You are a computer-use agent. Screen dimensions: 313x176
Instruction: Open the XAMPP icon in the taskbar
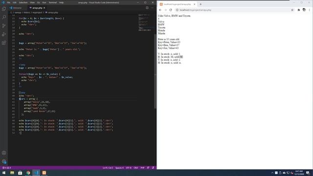[x=44, y=173]
